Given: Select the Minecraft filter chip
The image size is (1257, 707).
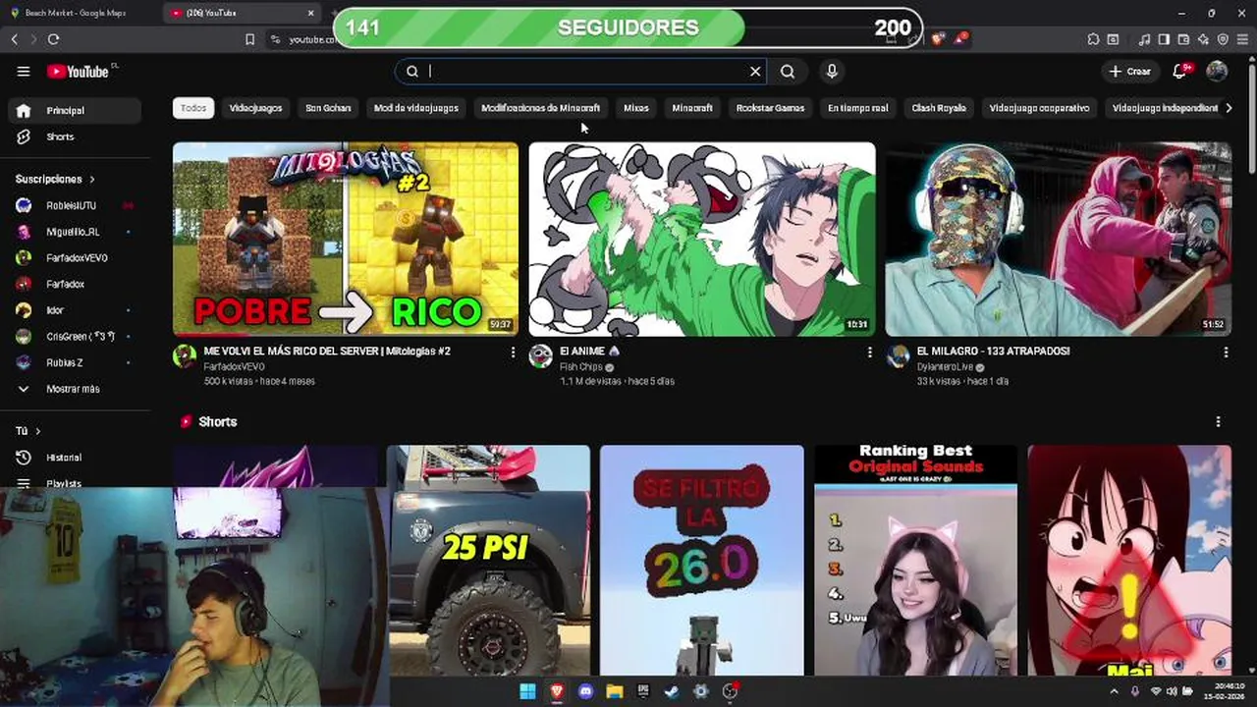Looking at the screenshot, I should (x=692, y=108).
